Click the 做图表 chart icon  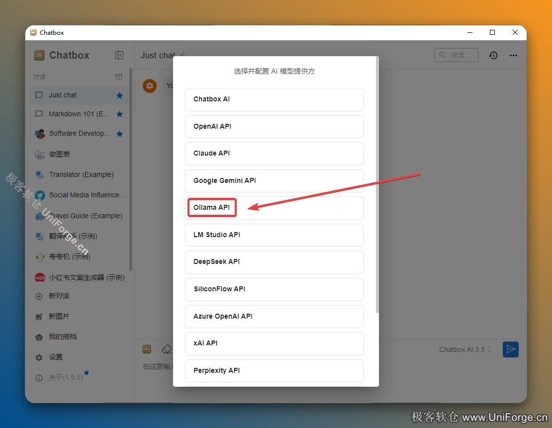[x=40, y=155]
